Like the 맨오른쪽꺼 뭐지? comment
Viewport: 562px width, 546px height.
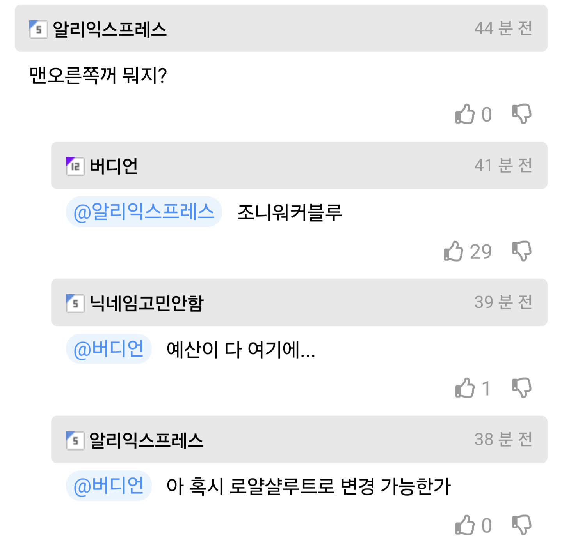pyautogui.click(x=464, y=115)
